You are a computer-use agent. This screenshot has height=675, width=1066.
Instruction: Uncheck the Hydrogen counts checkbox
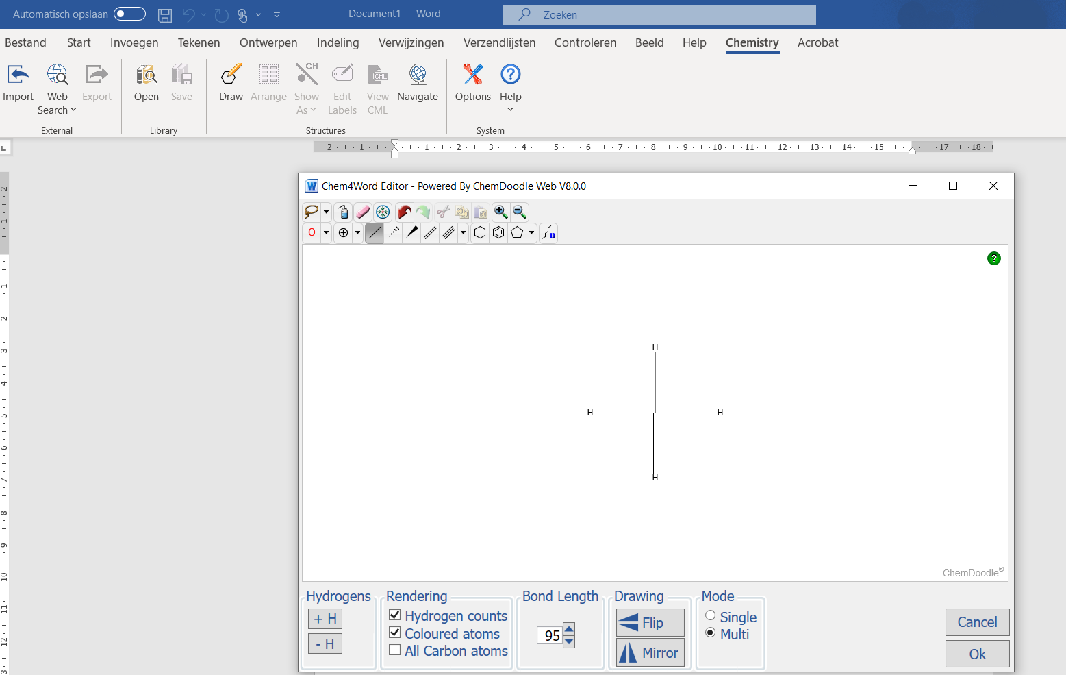395,615
